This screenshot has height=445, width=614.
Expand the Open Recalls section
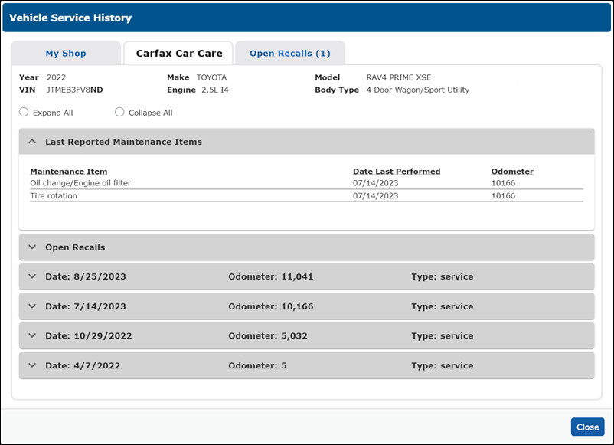pos(306,247)
